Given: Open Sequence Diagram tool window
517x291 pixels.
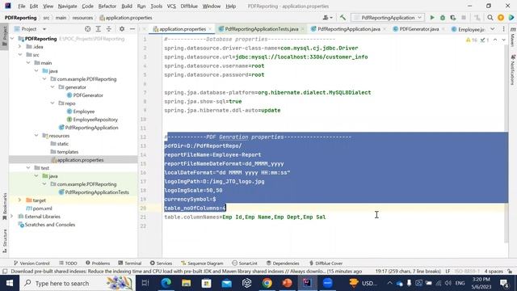Looking at the screenshot, I should coord(202,264).
